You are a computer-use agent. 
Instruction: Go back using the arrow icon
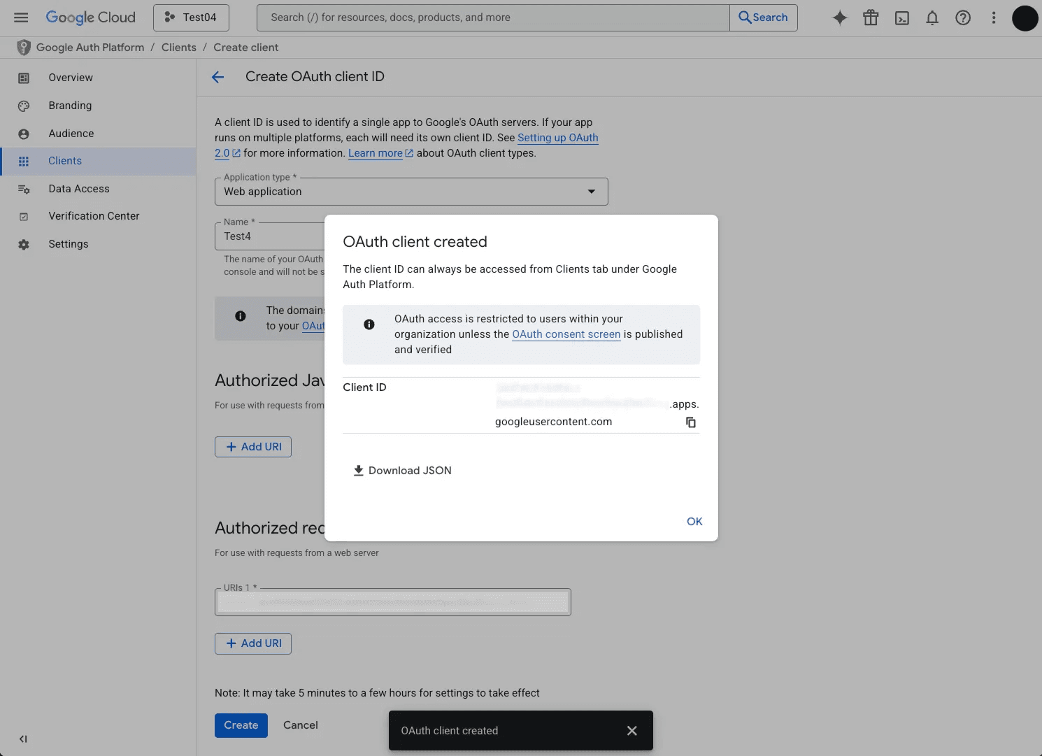click(x=218, y=77)
